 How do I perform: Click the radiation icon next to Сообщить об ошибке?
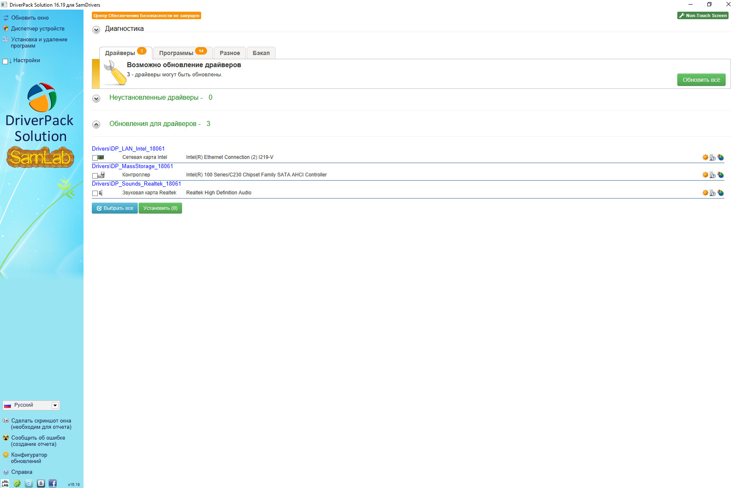pyautogui.click(x=6, y=438)
